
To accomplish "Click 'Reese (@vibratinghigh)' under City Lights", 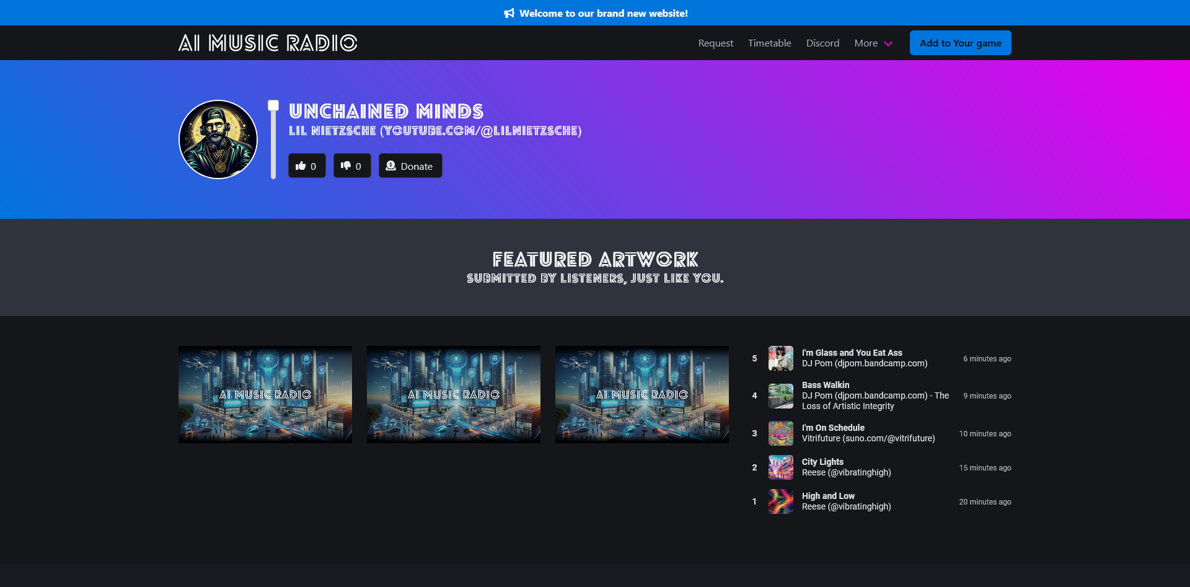I will pos(846,472).
